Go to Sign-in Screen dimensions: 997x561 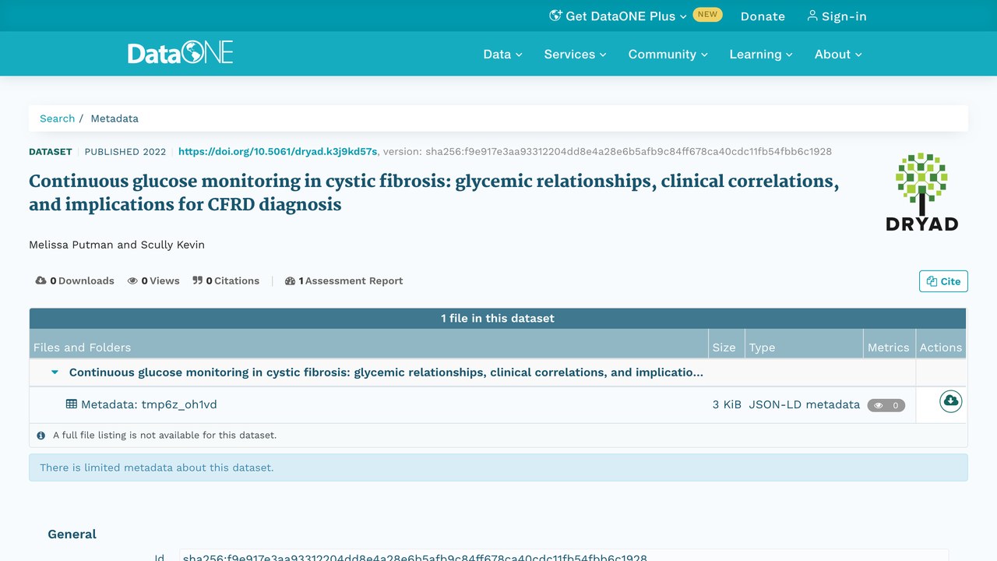tap(837, 16)
